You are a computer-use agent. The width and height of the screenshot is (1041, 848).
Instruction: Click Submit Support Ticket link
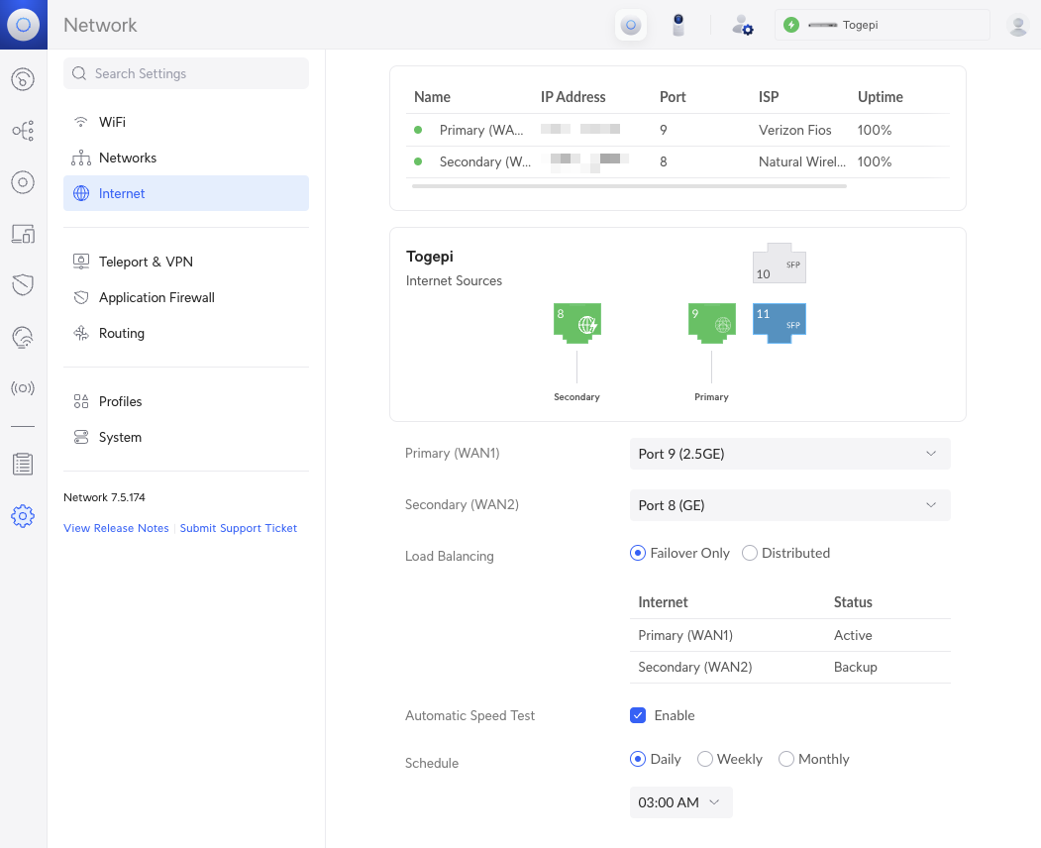[239, 528]
